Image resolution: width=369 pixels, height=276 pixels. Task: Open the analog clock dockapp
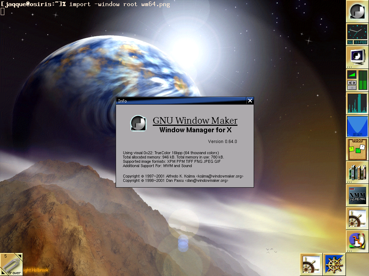coord(357,32)
